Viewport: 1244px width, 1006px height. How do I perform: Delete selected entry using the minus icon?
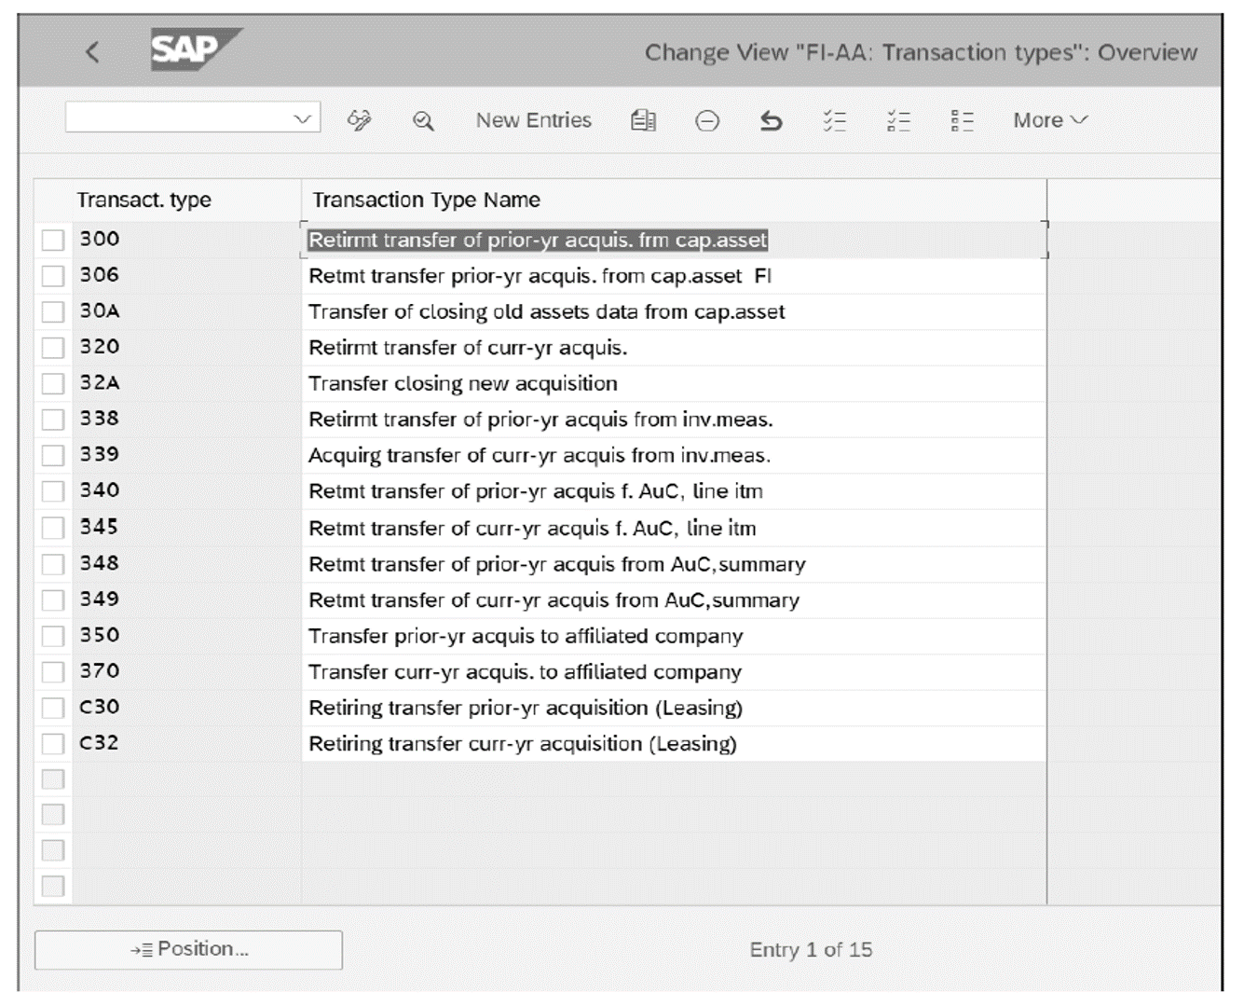point(707,119)
